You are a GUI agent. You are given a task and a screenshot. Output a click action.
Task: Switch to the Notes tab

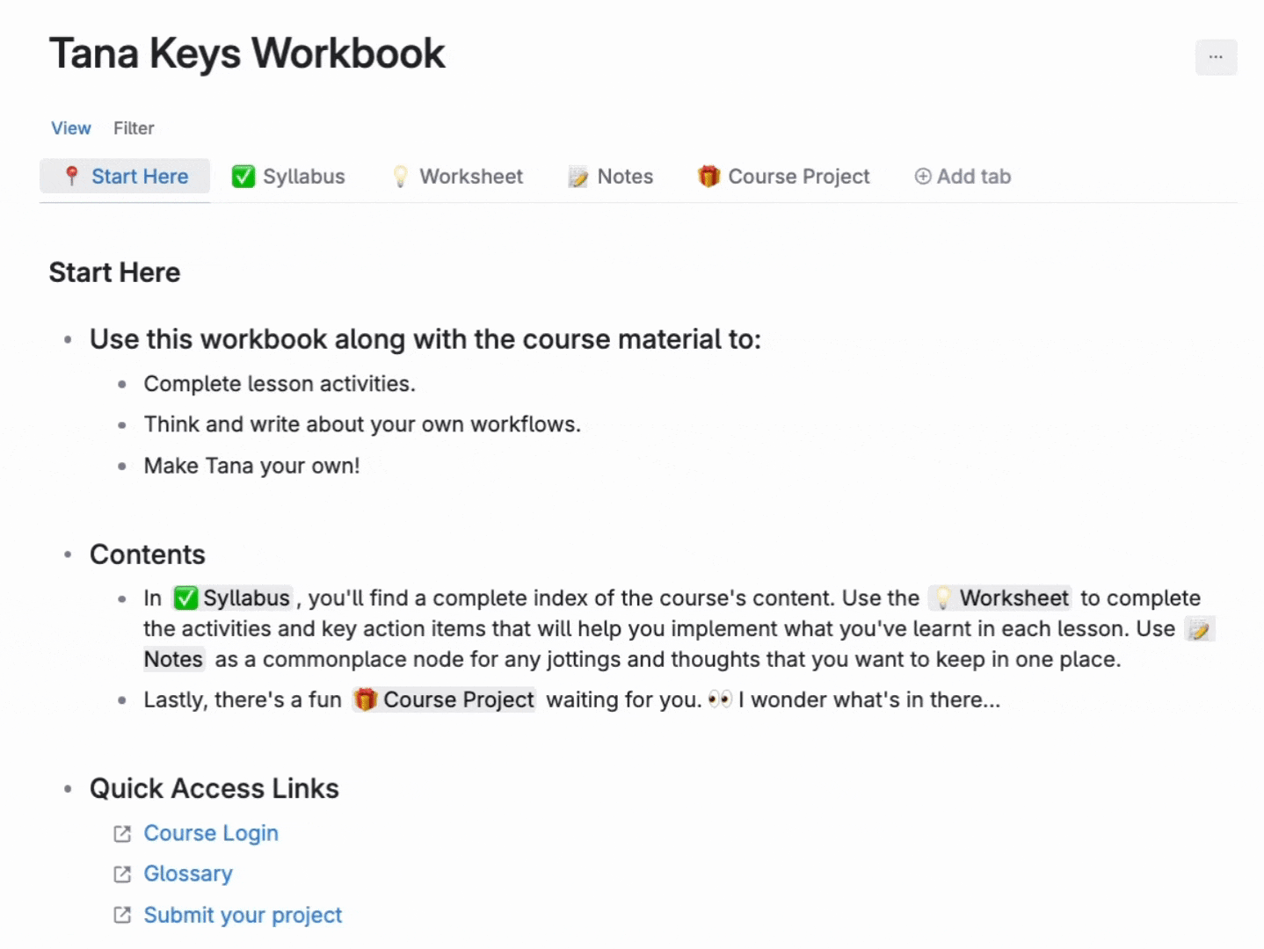pyautogui.click(x=611, y=177)
